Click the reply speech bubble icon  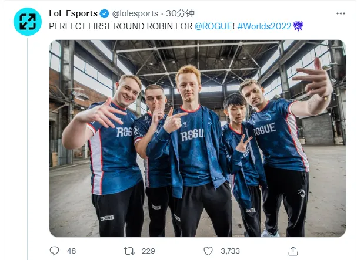(54, 251)
